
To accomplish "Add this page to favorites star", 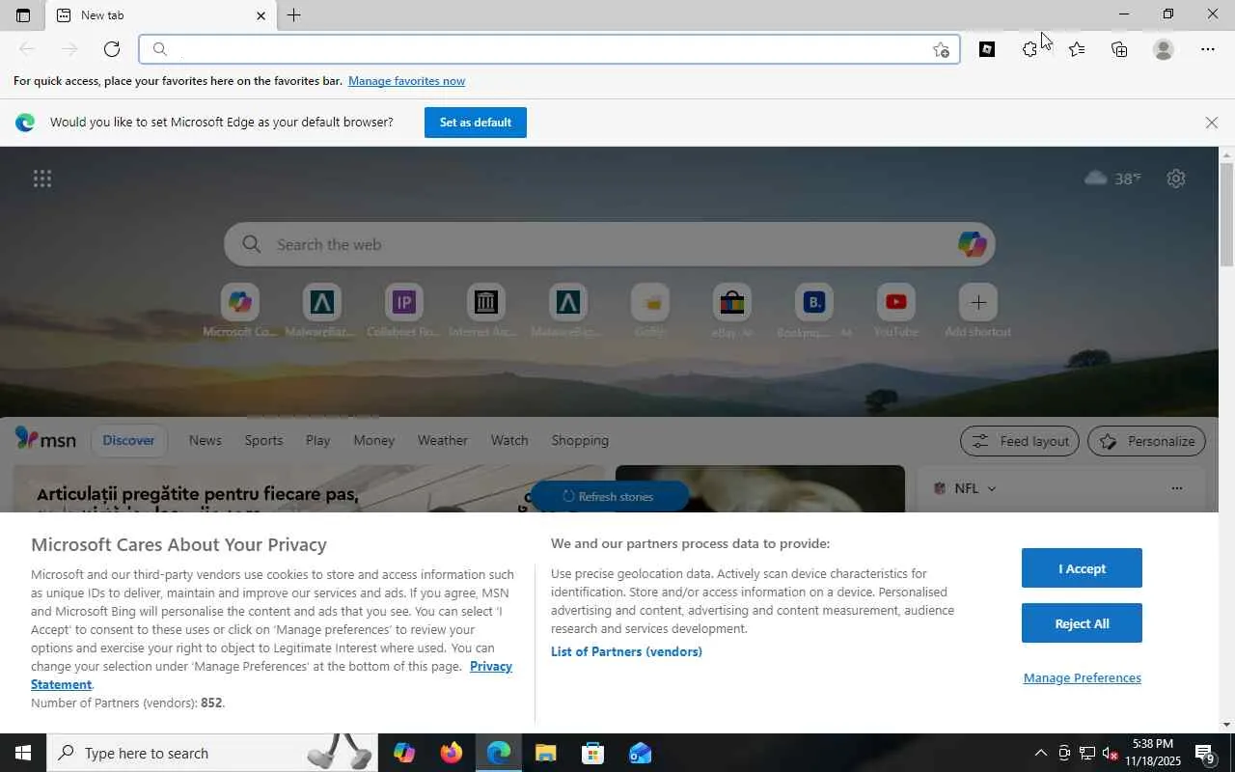I will pos(941,49).
